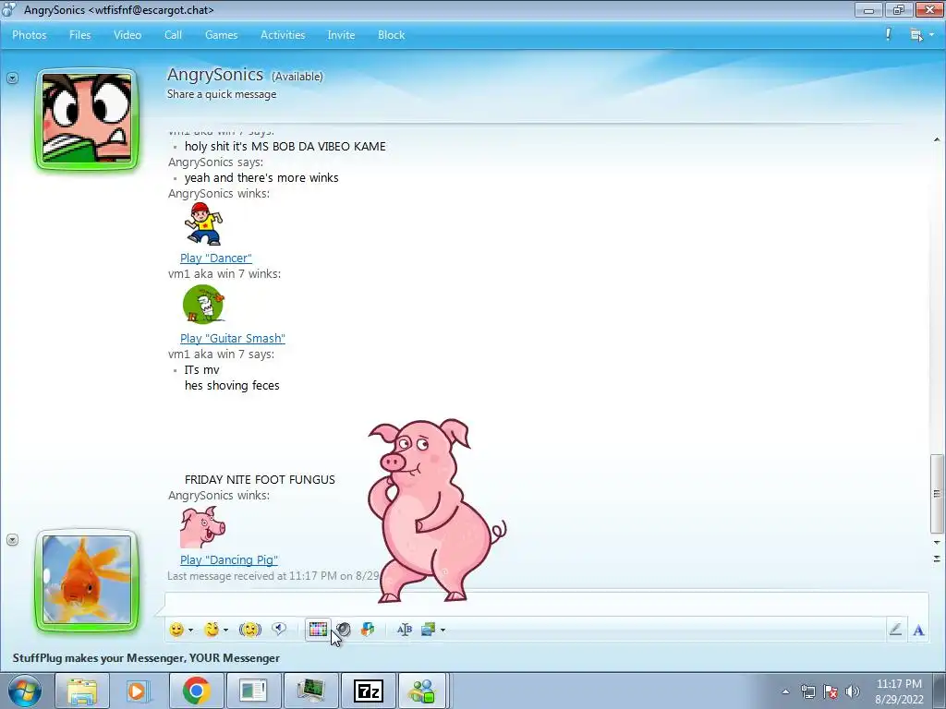Click the speaker sound icon in toolbar
This screenshot has height=709, width=946.
(344, 630)
